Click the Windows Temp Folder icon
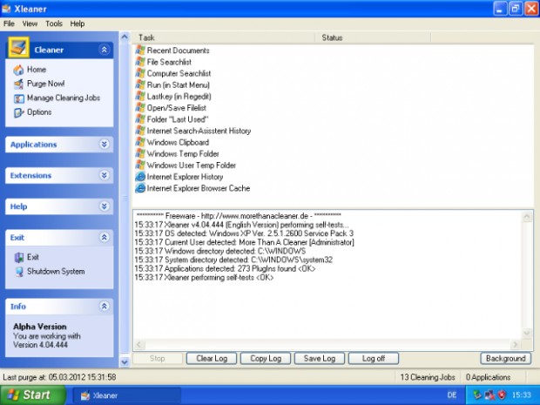This screenshot has height=405, width=540. click(140, 153)
